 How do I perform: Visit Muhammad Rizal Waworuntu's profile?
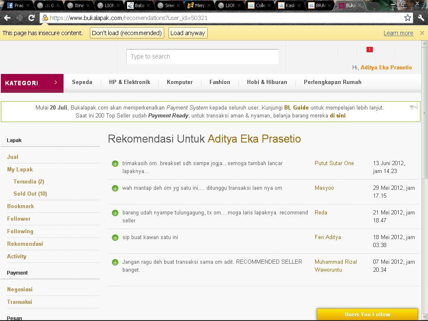tap(336, 266)
